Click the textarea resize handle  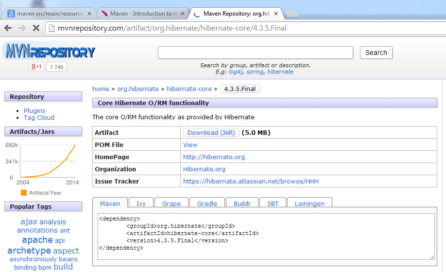[x=432, y=257]
